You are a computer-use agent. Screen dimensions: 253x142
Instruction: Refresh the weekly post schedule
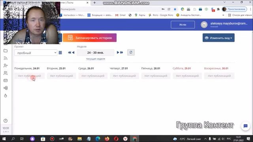[x=131, y=52]
